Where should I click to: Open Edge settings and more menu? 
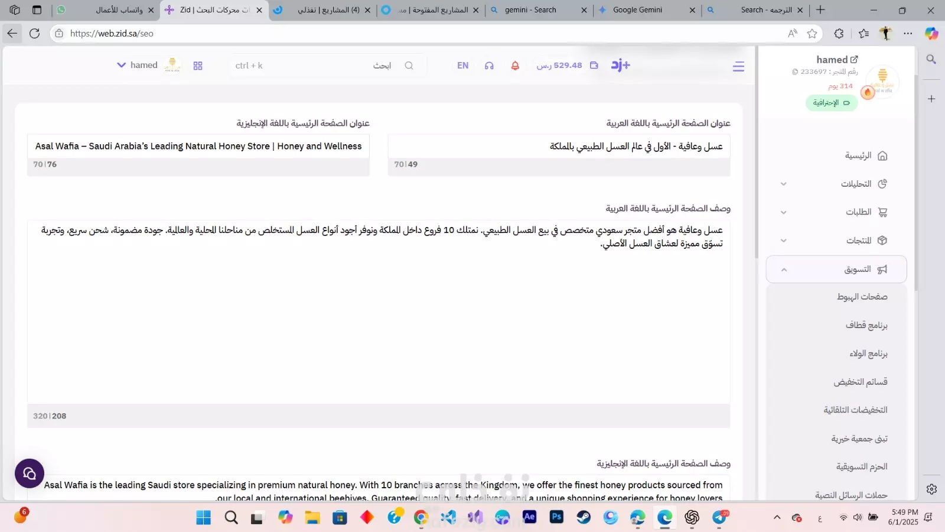click(908, 34)
